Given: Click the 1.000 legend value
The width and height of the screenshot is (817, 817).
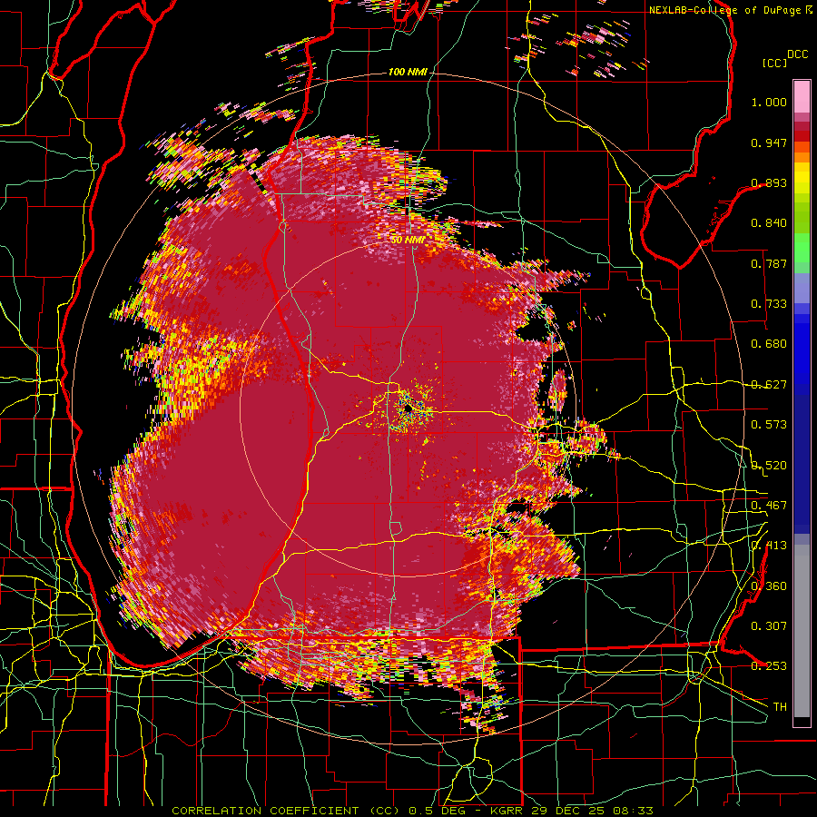Looking at the screenshot, I should [769, 102].
